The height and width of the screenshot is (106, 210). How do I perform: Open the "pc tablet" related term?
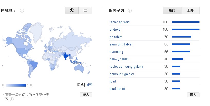116,37
